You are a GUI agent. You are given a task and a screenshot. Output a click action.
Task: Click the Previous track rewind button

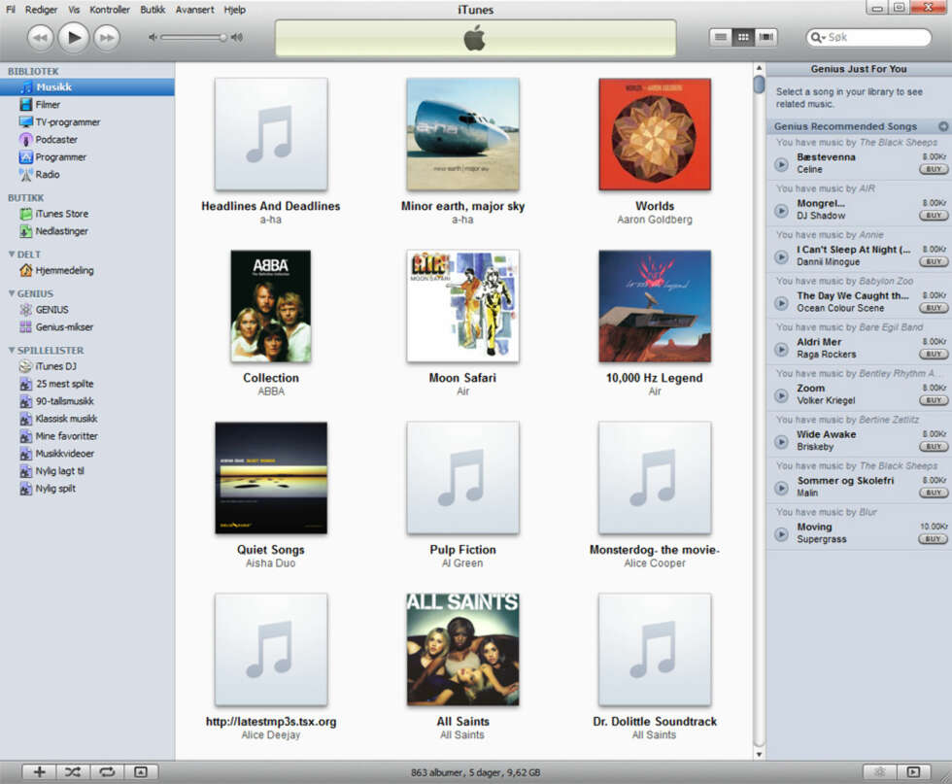41,38
